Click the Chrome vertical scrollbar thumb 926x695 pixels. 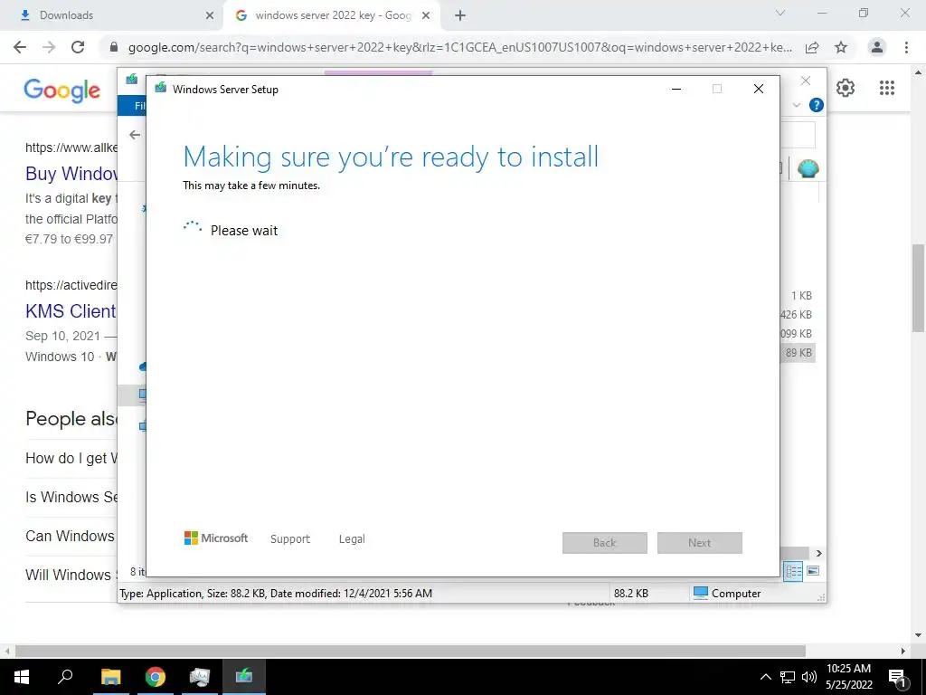point(919,288)
